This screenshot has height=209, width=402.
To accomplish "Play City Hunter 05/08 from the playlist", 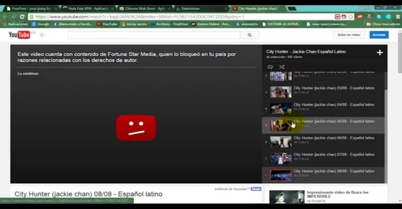I will (x=323, y=125).
